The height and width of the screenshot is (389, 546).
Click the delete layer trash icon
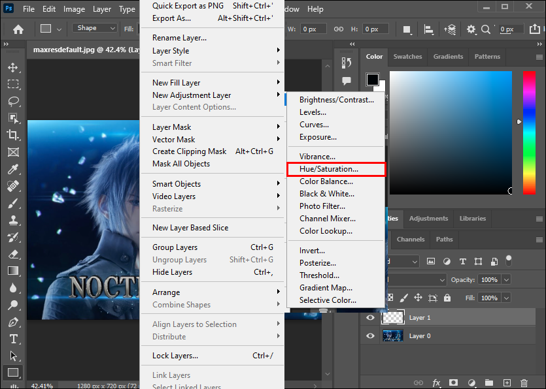coord(524,382)
